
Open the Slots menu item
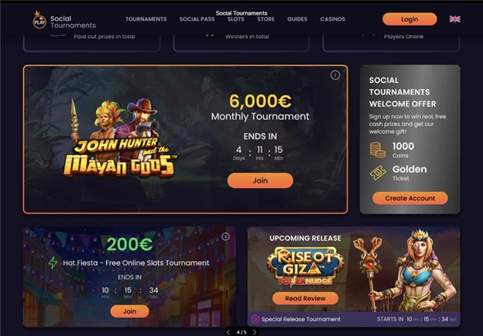pyautogui.click(x=236, y=19)
